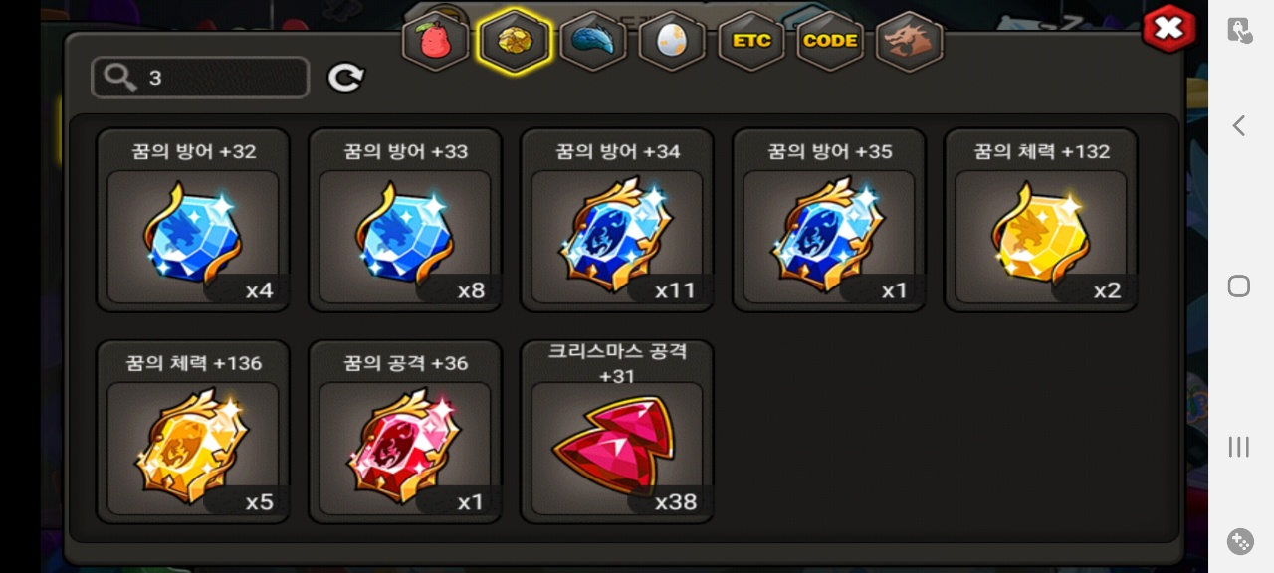Image resolution: width=1274 pixels, height=573 pixels.
Task: Select the gold gem category tab
Action: pyautogui.click(x=514, y=41)
